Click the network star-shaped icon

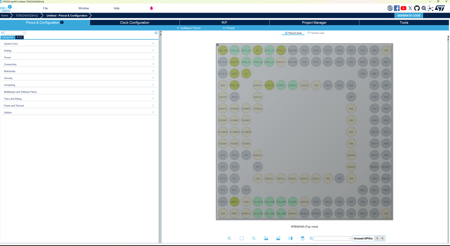tap(430, 8)
